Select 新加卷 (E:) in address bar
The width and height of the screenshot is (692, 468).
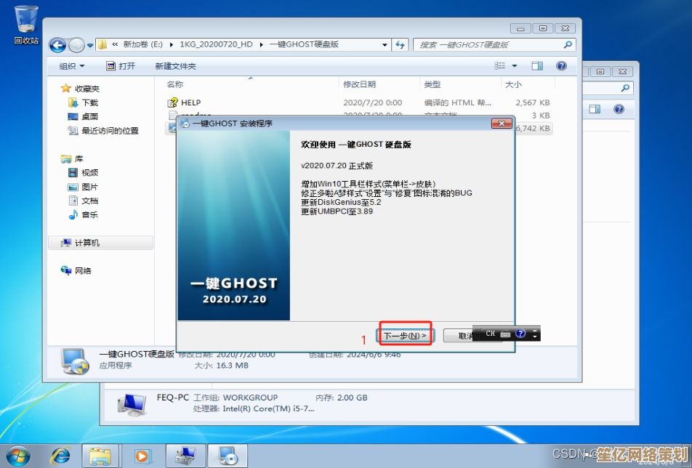pyautogui.click(x=143, y=44)
